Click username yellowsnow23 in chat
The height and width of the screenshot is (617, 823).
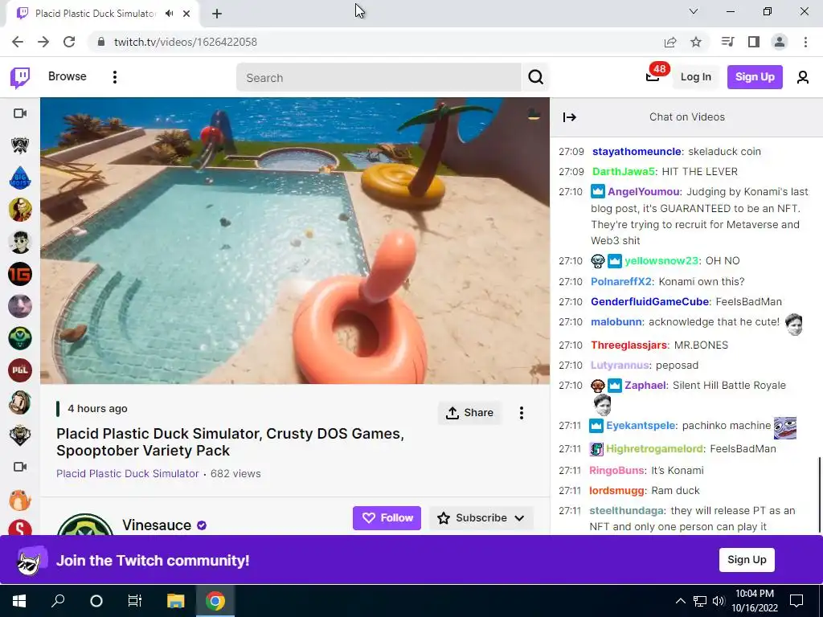(x=661, y=261)
